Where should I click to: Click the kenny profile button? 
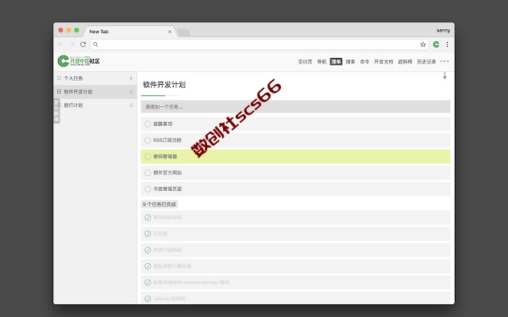click(x=443, y=30)
